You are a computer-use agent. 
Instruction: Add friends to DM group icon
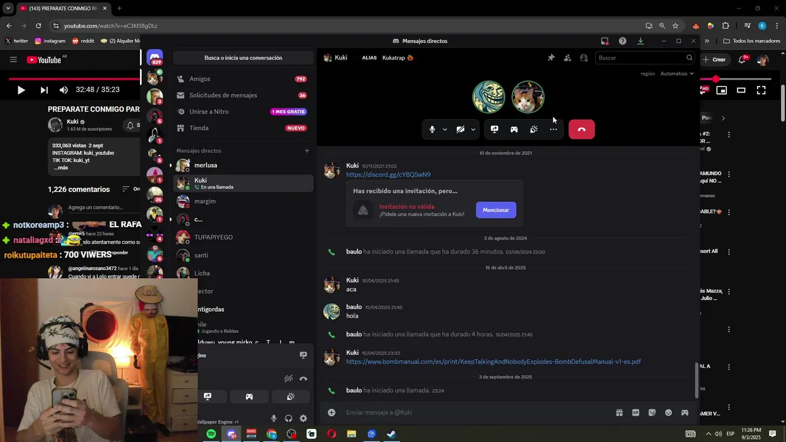pos(567,58)
